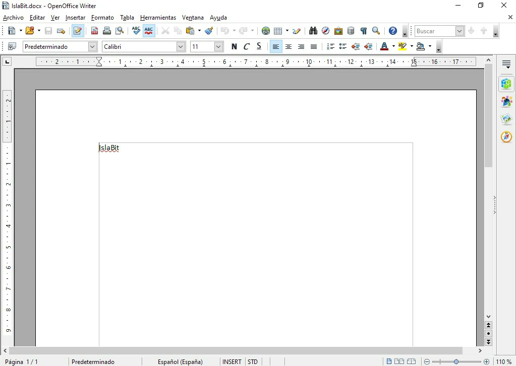Toggle Edit File mode icon
Image resolution: width=516 pixels, height=366 pixels.
click(x=78, y=31)
